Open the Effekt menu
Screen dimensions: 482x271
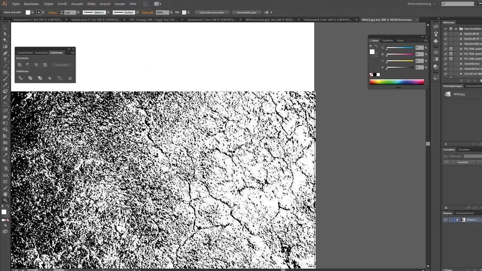point(92,4)
